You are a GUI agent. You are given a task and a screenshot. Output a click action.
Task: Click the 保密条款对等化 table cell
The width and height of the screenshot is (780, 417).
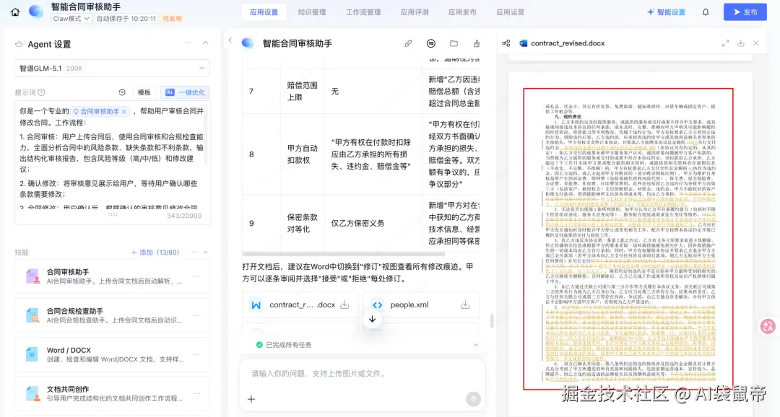click(302, 223)
